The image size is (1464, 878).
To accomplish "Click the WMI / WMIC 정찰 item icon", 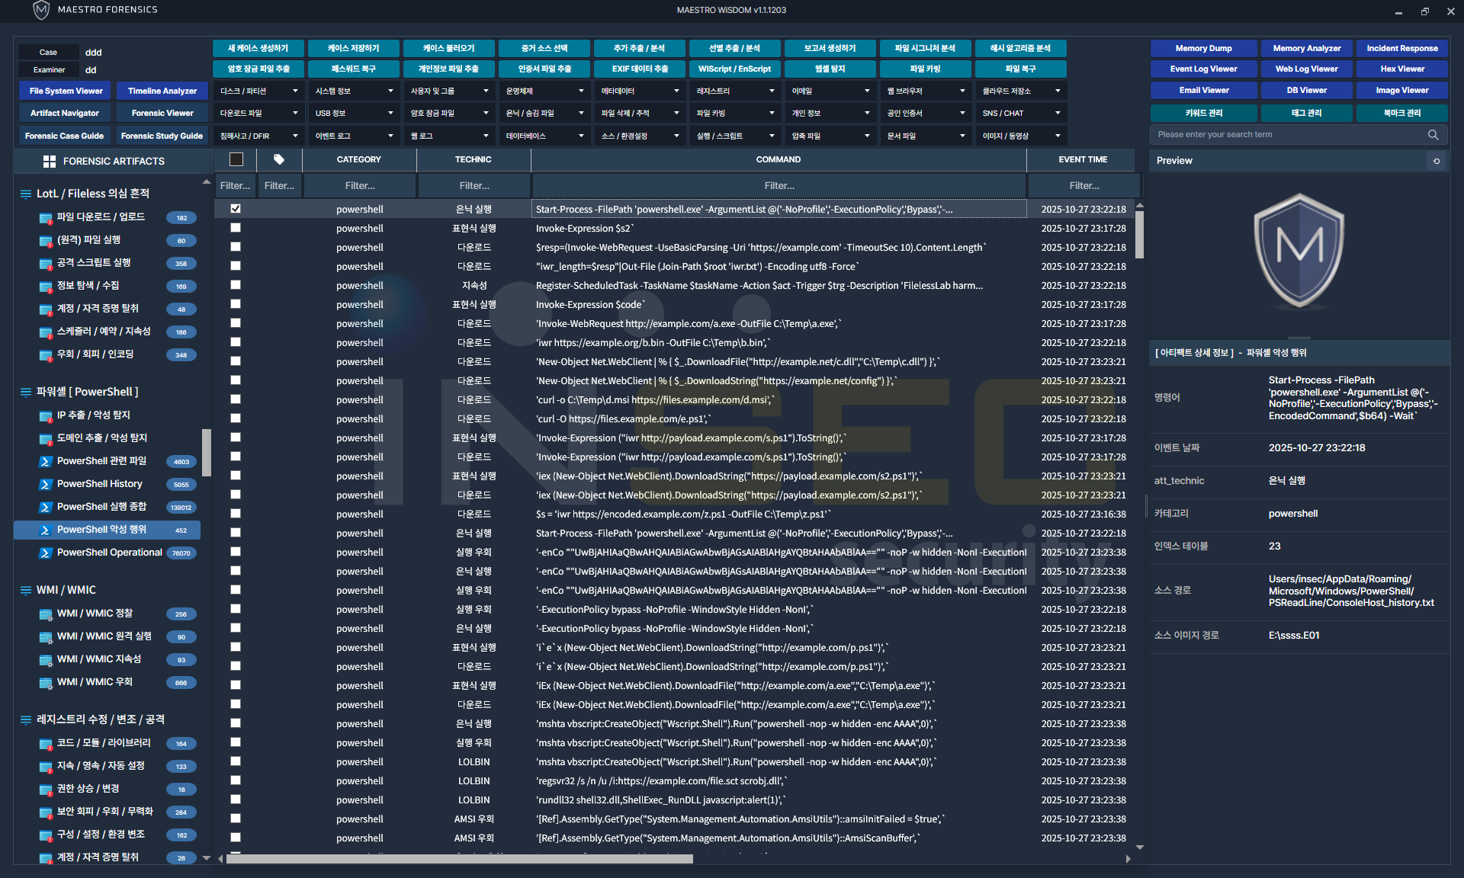I will click(45, 614).
